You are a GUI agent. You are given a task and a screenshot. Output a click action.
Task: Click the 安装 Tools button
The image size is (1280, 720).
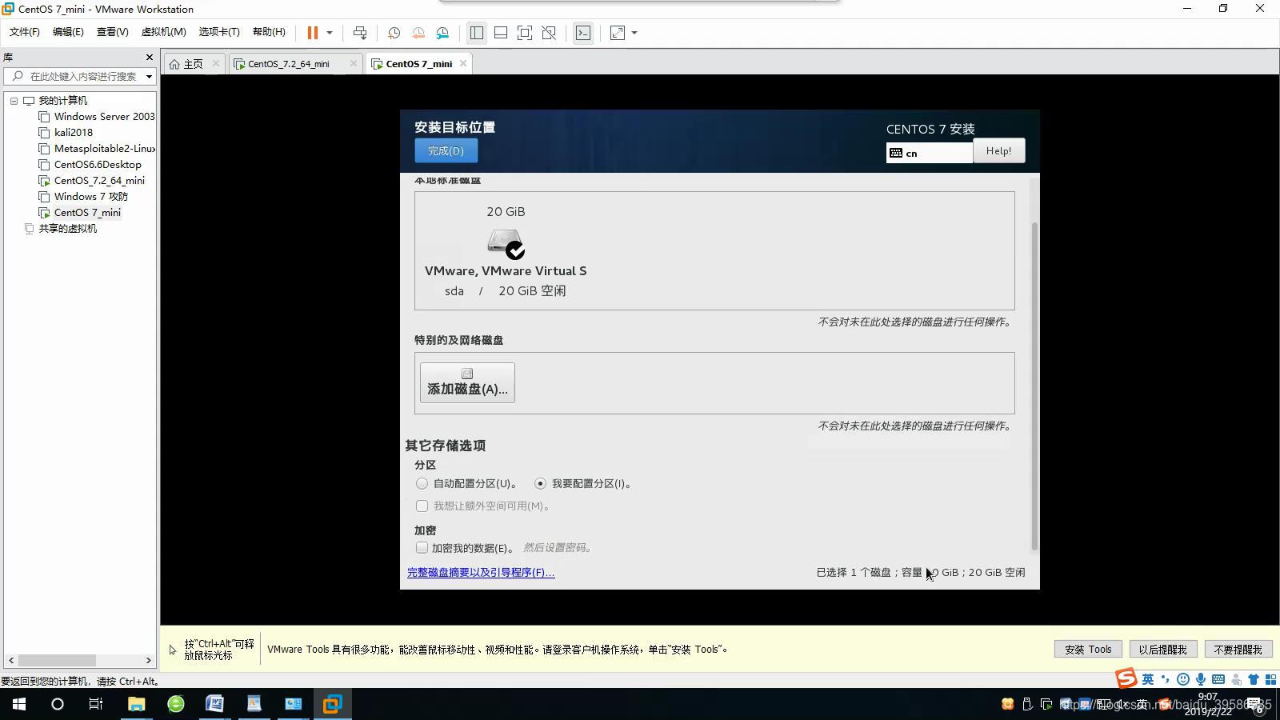point(1088,650)
